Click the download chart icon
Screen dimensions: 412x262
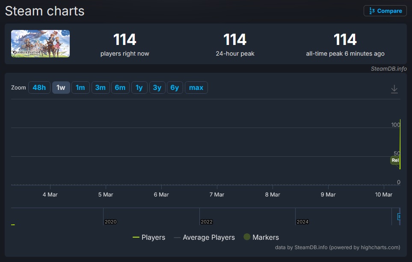(x=394, y=89)
